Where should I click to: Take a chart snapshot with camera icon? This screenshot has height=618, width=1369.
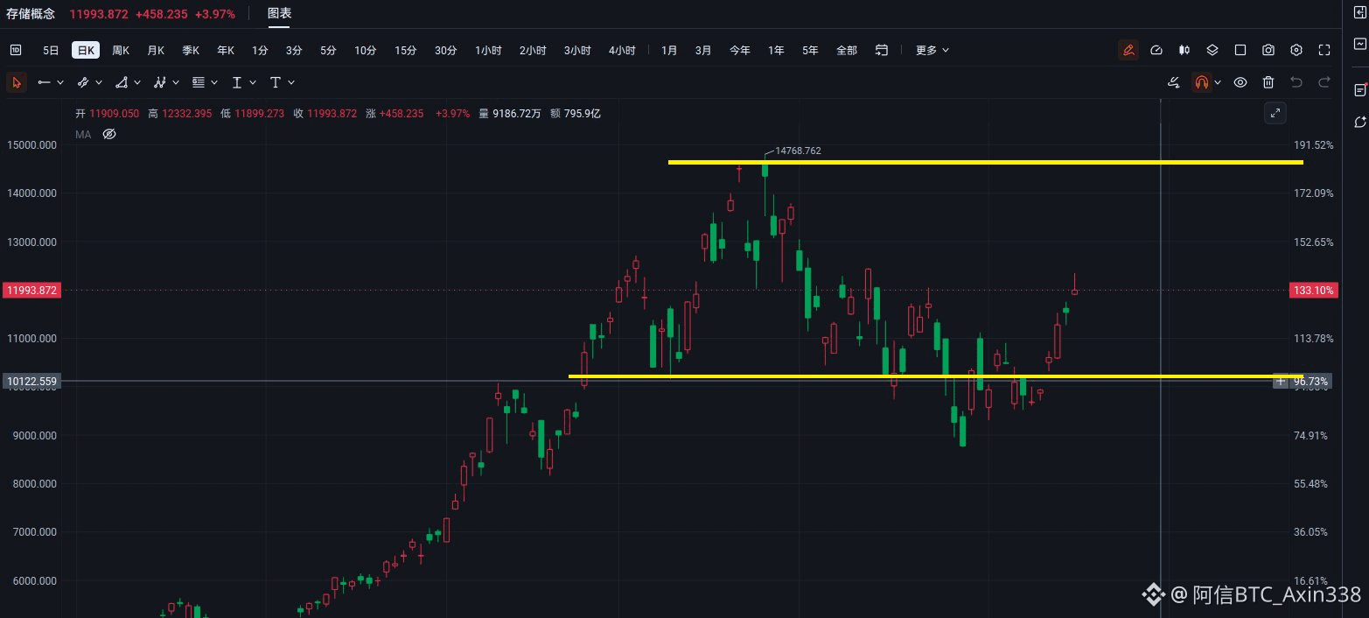[1268, 50]
